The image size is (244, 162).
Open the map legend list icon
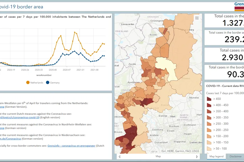(197, 18)
